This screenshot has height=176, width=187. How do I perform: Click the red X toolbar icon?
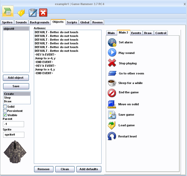[43, 12]
